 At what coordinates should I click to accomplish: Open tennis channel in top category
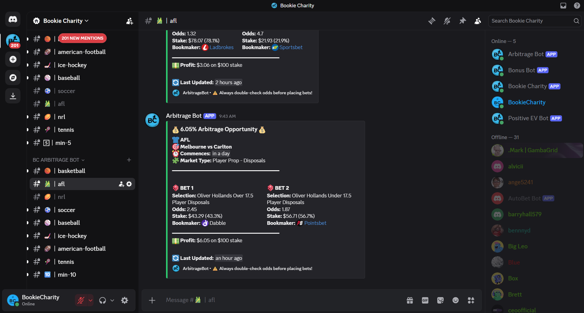[82, 130]
